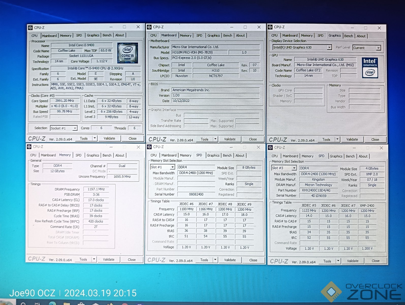The height and width of the screenshot is (305, 405).
Task: Open the Bench tab in the Slot #3 window
Action: click(350, 156)
